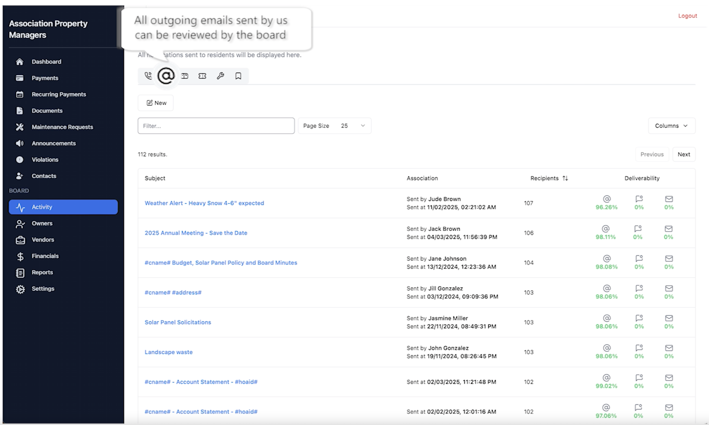Open the ticket-shaped activity tab icon

(202, 76)
